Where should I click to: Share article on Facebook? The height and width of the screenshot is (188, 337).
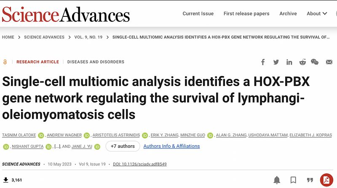(263, 62)
